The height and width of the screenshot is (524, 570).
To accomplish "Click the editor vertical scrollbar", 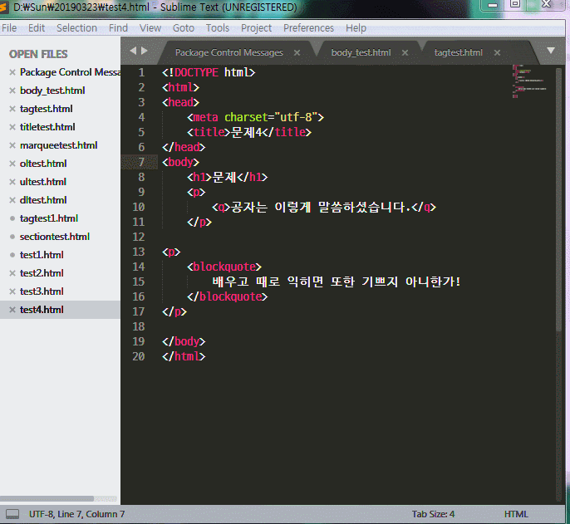I will (x=558, y=200).
